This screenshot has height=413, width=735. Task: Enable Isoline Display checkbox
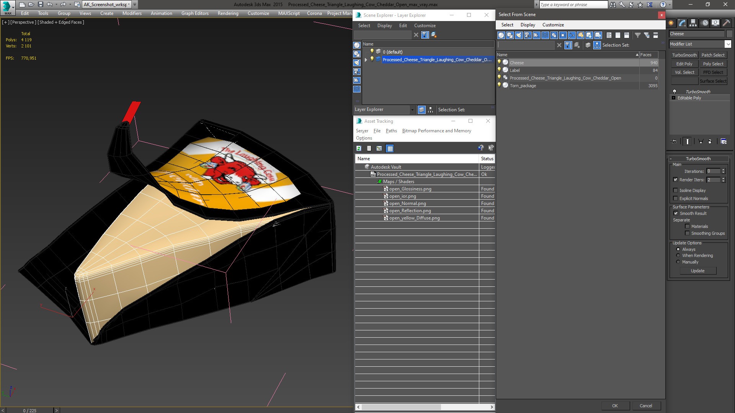click(675, 190)
